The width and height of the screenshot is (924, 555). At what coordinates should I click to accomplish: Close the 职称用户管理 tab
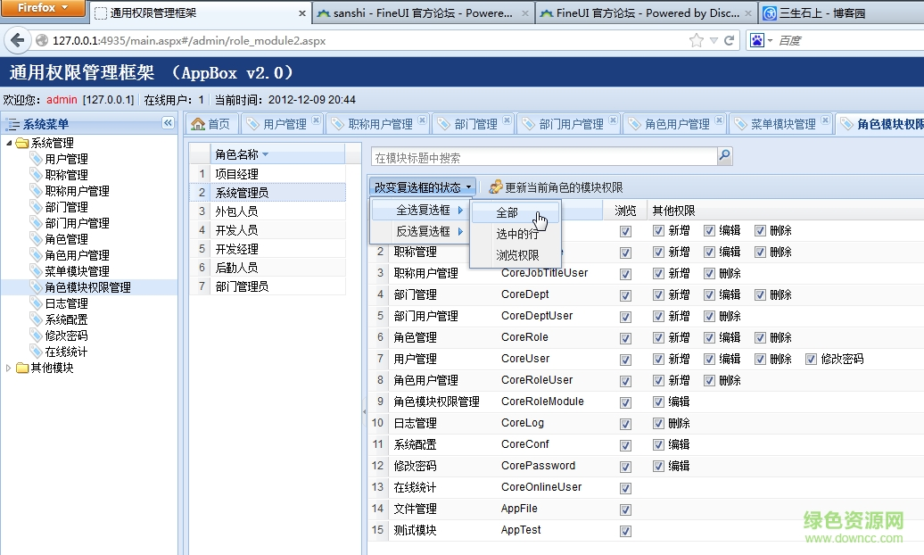[422, 120]
